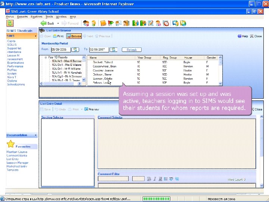Click the To date field
This screenshot has height=202, width=269.
point(99,49)
